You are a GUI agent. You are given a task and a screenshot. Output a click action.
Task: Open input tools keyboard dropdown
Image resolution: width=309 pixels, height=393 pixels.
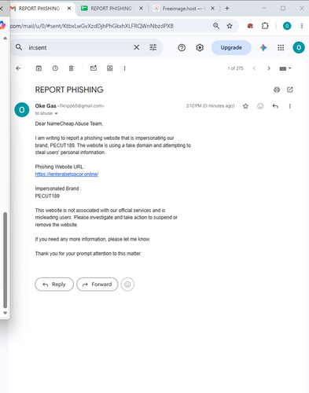(285, 68)
